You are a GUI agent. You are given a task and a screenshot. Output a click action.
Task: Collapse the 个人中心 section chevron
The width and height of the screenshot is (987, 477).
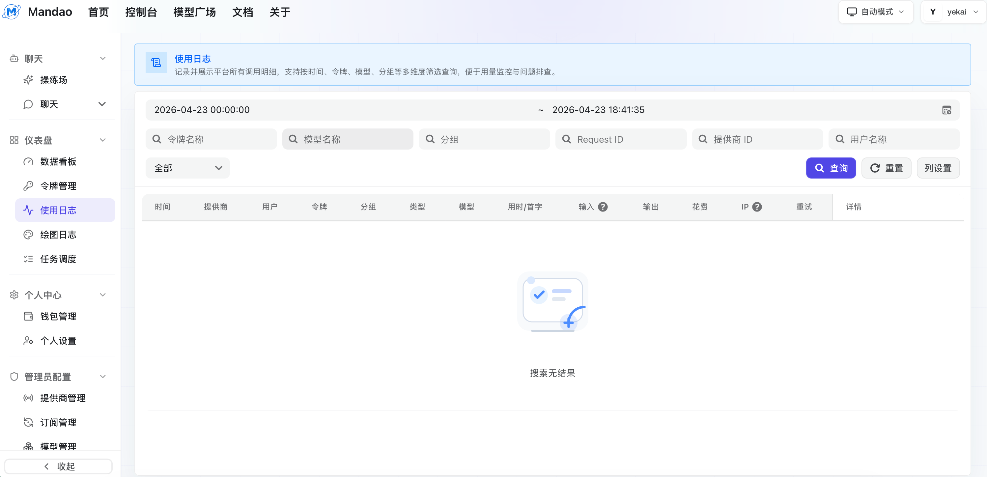click(103, 295)
